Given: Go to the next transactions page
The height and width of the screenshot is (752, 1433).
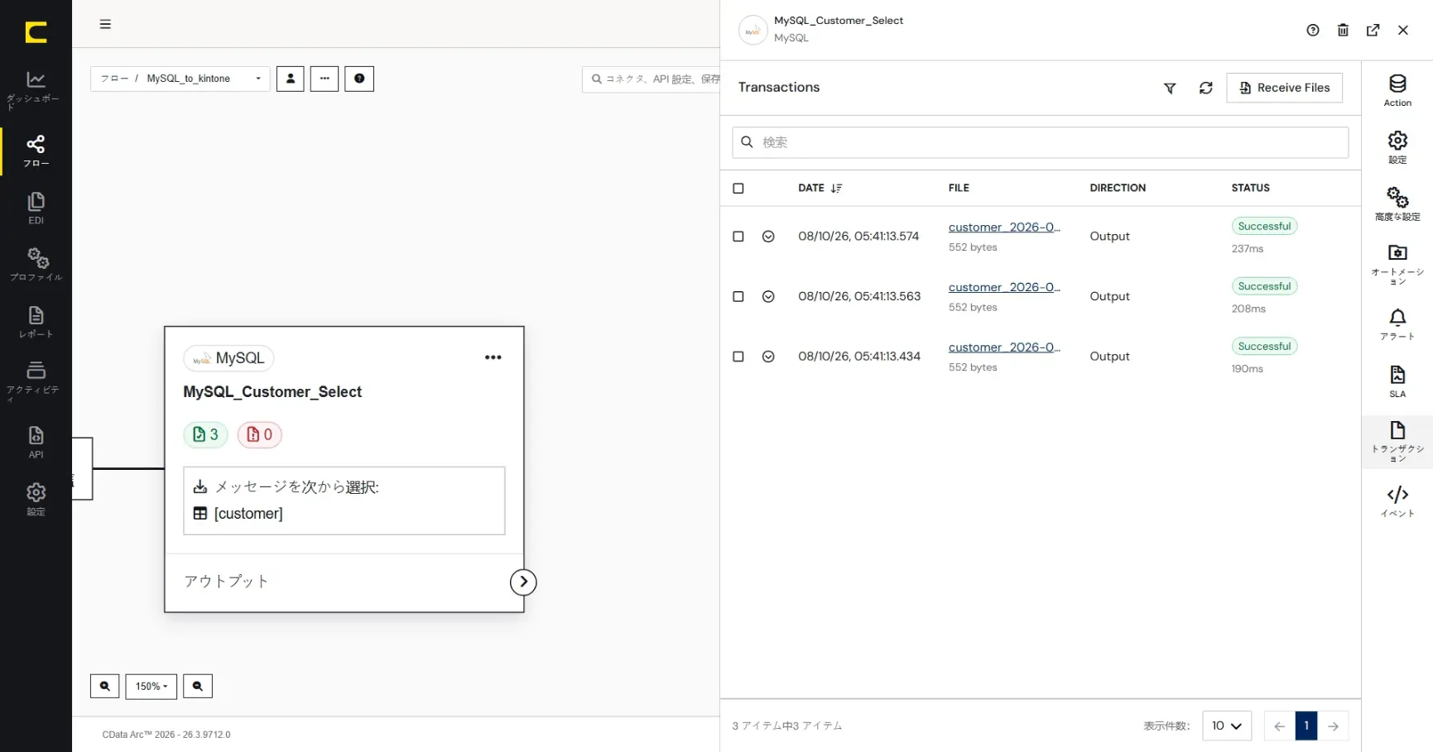Looking at the screenshot, I should tap(1333, 726).
